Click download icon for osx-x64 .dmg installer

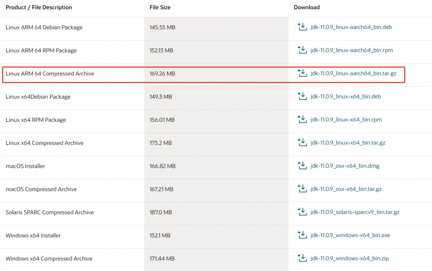[x=302, y=166]
